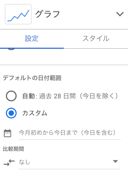Screen dimensions: 128x179
Task: Switch to the スタイル tab
Action: (96, 39)
